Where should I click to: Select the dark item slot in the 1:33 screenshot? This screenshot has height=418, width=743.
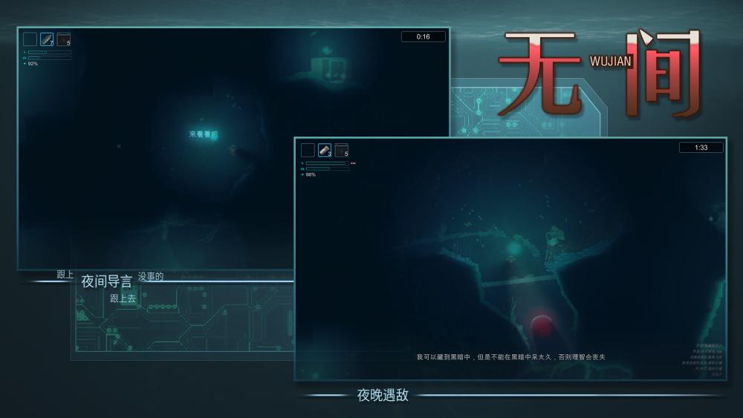342,151
